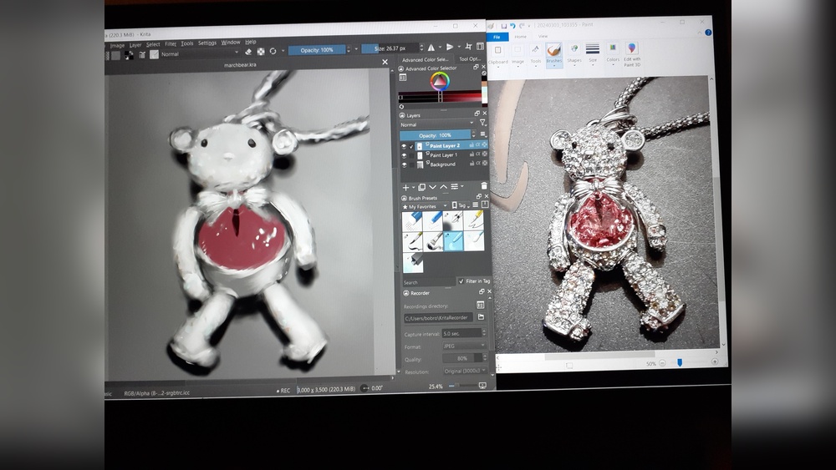Move layer up with up arrow
Image resolution: width=836 pixels, height=470 pixels.
pos(443,187)
